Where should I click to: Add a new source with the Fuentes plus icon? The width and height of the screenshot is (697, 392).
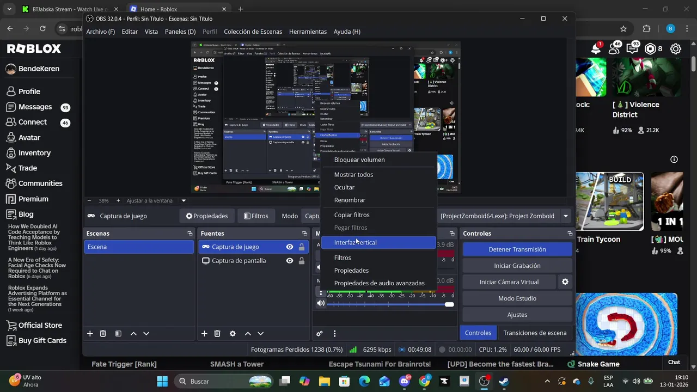click(204, 334)
